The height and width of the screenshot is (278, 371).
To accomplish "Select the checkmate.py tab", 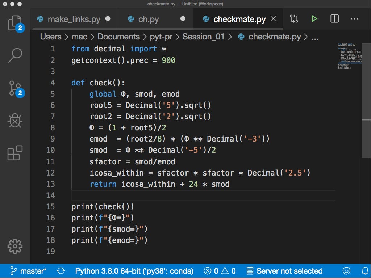I will [238, 19].
